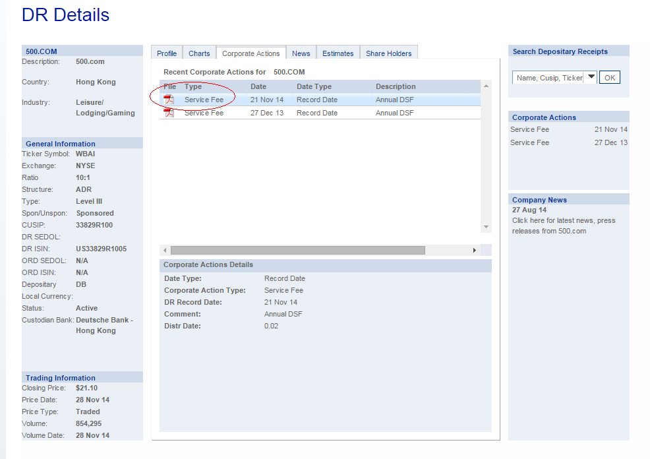This screenshot has width=650, height=459.
Task: Click the 27 Aug 14 news date
Action: click(529, 210)
